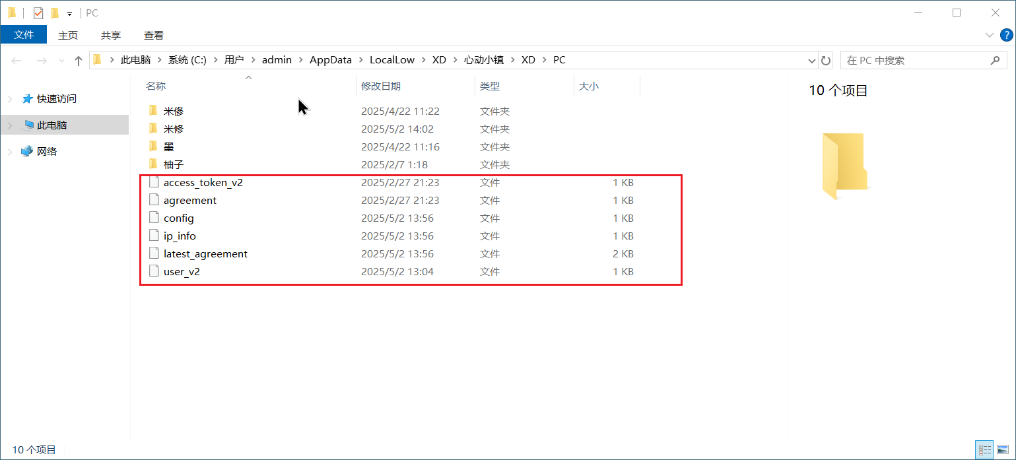This screenshot has width=1016, height=460.
Task: Open ribbon help question mark icon
Action: 1007,35
